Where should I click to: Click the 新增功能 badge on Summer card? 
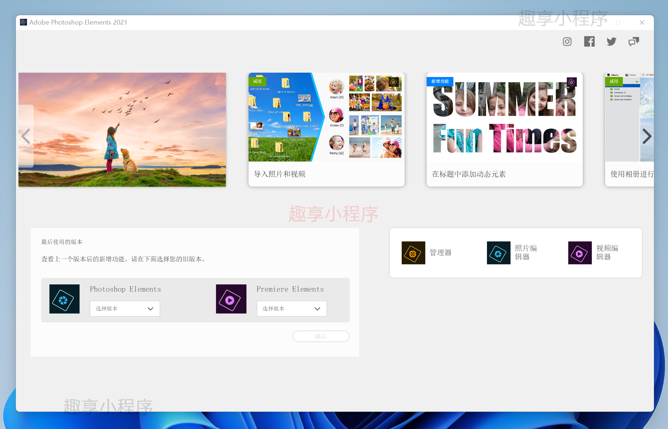[440, 81]
